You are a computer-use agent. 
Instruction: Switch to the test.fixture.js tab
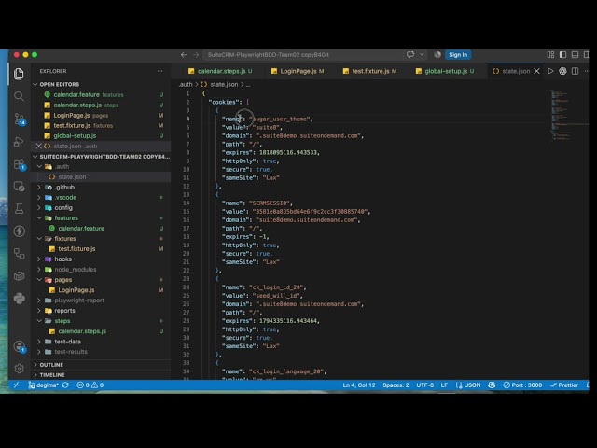369,71
